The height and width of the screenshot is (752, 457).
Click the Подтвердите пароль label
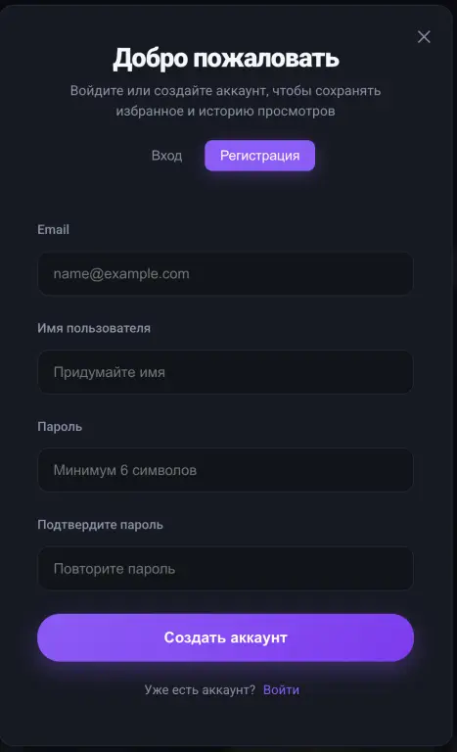tap(100, 525)
